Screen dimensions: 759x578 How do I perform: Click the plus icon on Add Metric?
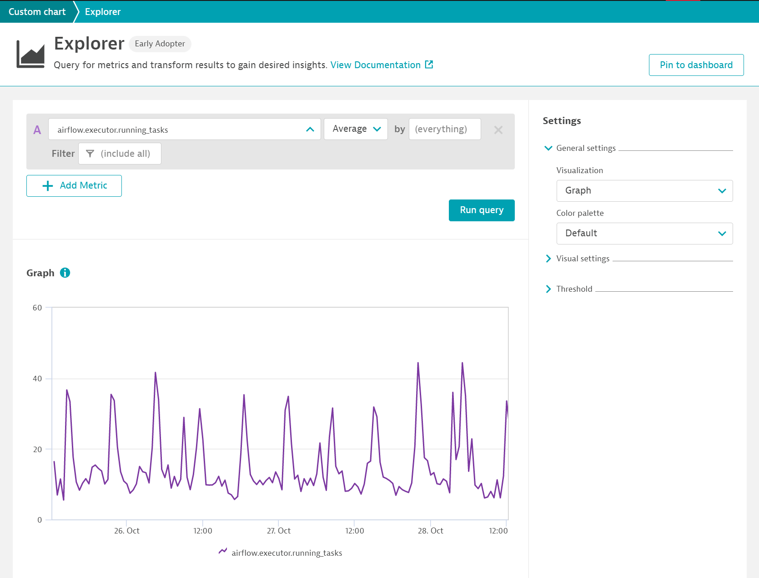(47, 185)
